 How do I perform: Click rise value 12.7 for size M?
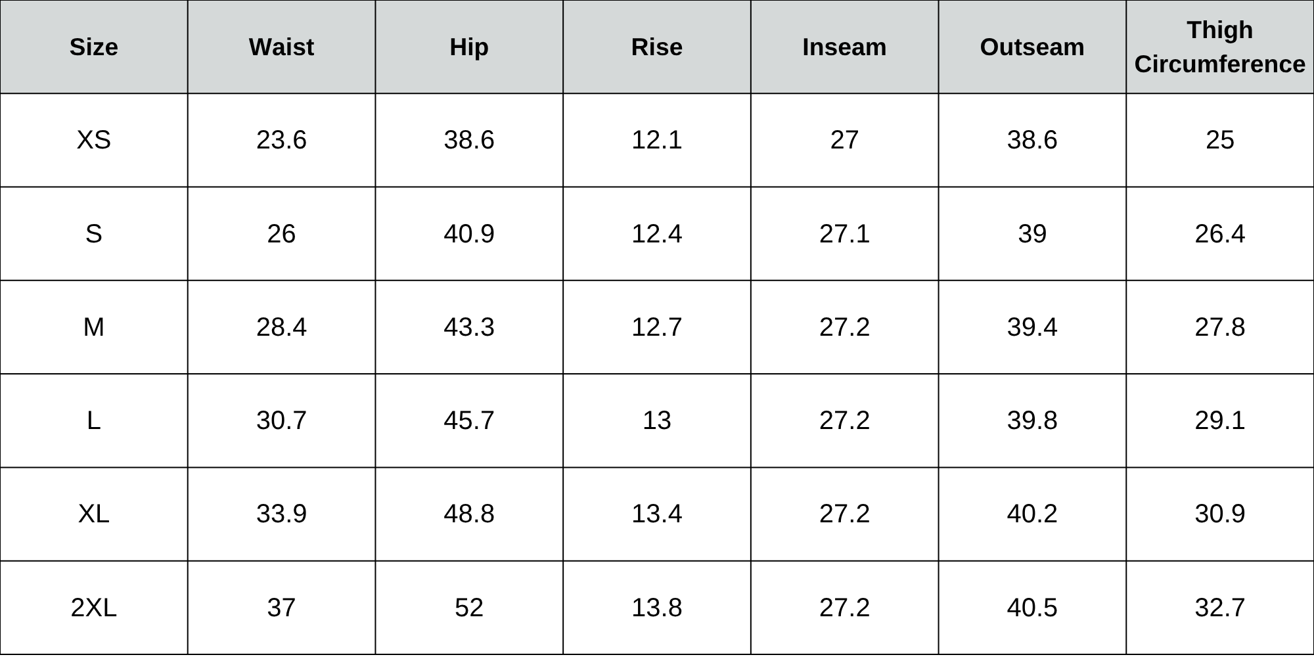(x=656, y=327)
